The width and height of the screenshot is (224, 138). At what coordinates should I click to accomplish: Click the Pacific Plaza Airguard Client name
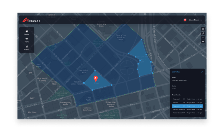[x=179, y=80]
